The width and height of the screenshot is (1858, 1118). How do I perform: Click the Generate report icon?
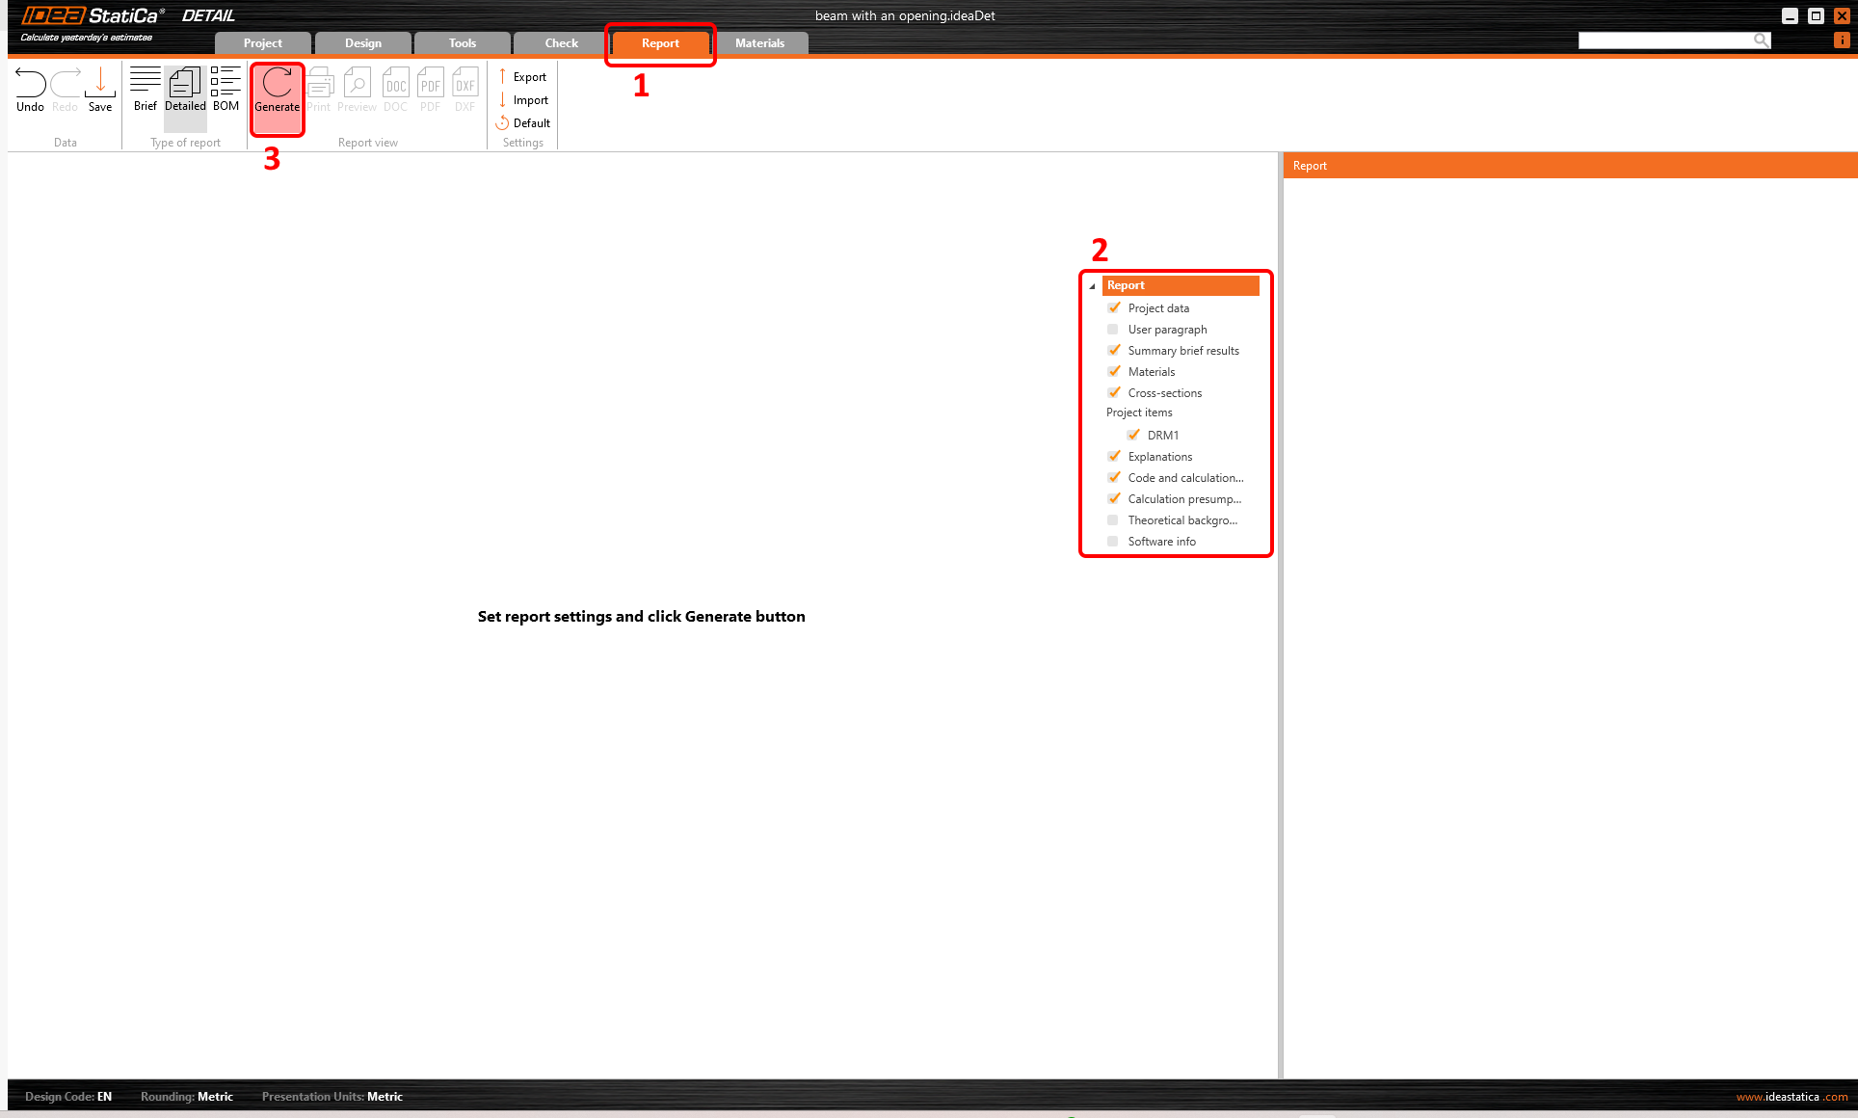[278, 84]
